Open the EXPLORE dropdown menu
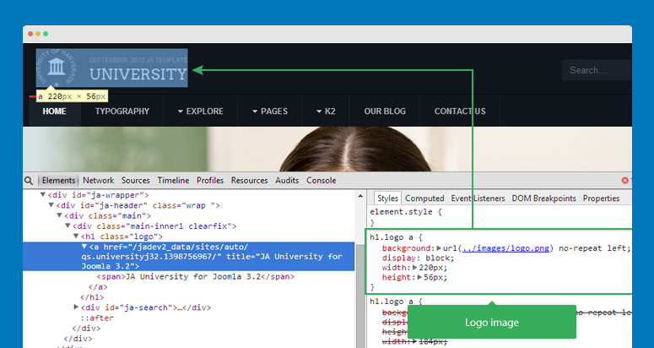Screen dimensions: 654x348 tap(201, 111)
